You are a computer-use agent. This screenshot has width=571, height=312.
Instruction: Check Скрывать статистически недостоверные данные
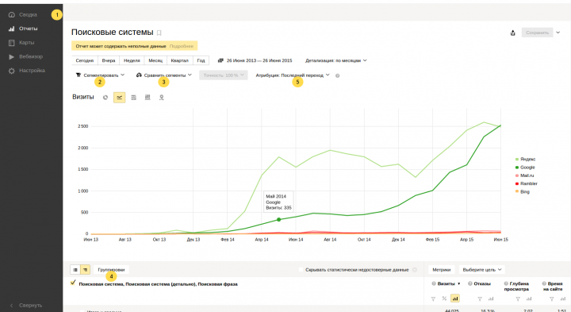pos(301,270)
